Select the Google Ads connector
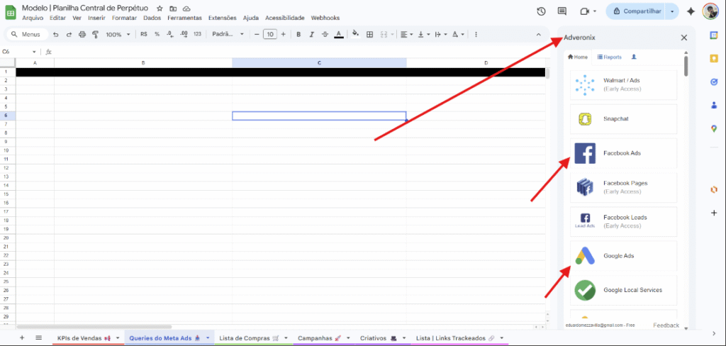Viewport: 726px width, 346px height. 622,256
